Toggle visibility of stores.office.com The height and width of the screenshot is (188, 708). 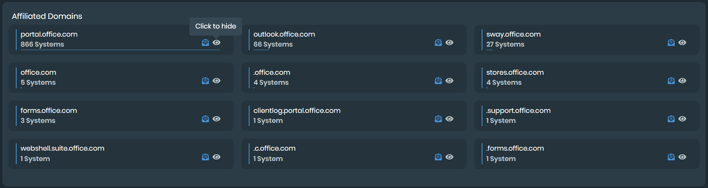click(x=683, y=81)
